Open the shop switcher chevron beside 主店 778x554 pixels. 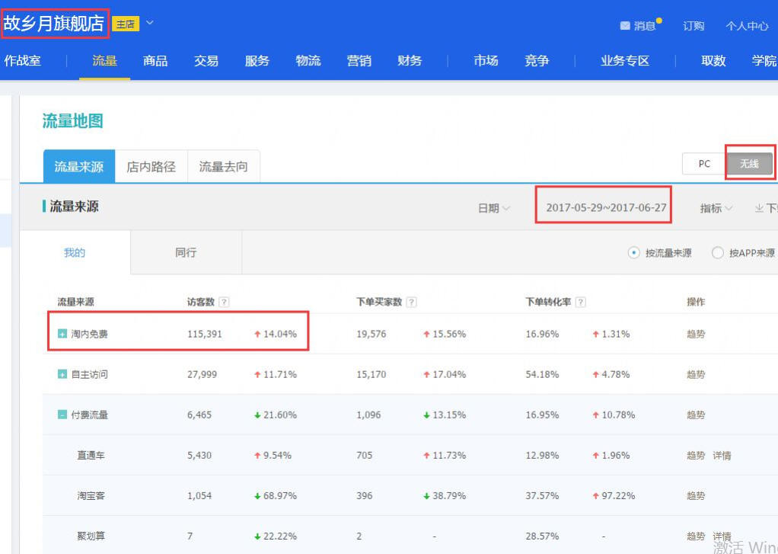tap(149, 23)
